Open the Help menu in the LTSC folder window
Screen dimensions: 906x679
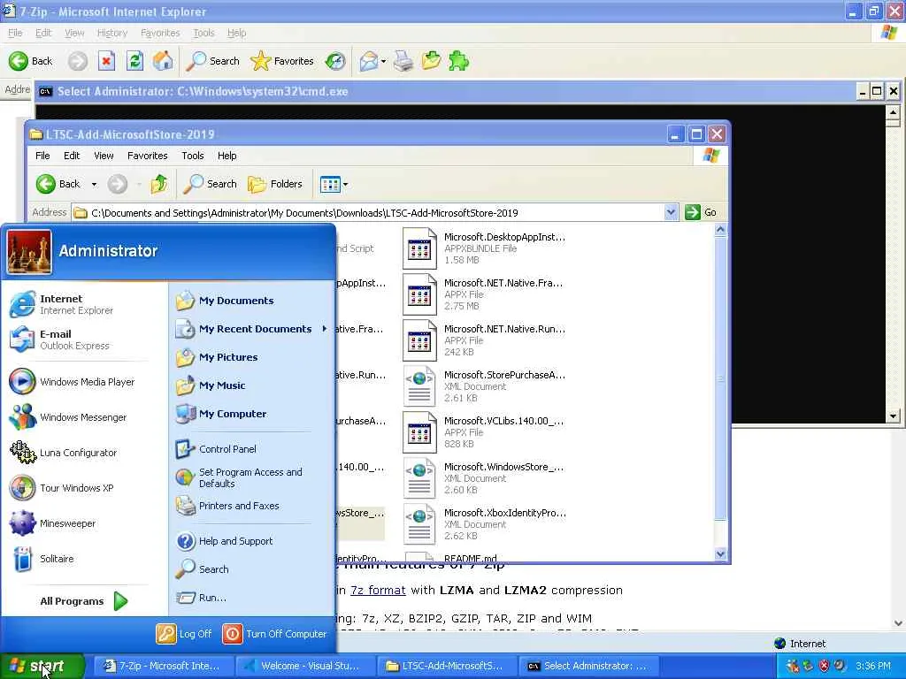pos(226,156)
